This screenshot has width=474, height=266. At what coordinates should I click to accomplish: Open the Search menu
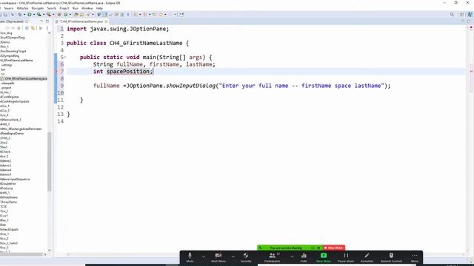pos(52,8)
